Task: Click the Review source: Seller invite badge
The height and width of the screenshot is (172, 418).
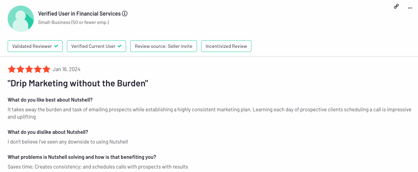Action: click(163, 46)
